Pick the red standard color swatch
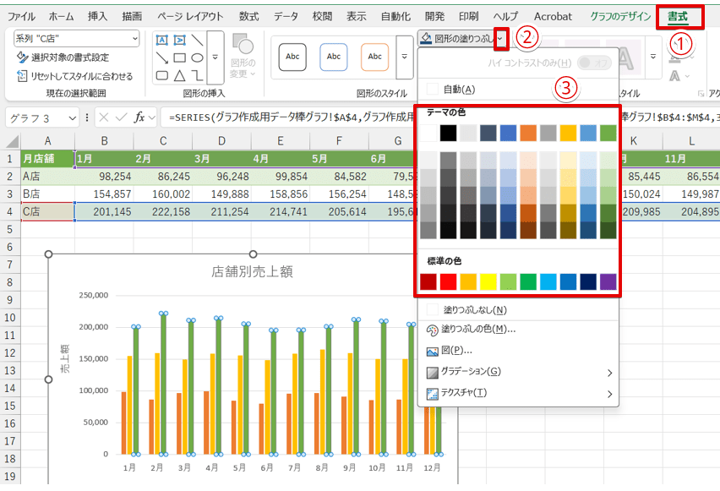The width and height of the screenshot is (720, 491). point(448,281)
